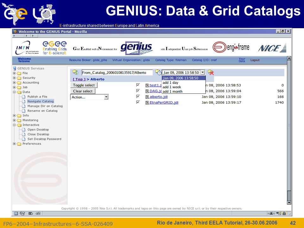Click the Job folder icon in tree

19,87
